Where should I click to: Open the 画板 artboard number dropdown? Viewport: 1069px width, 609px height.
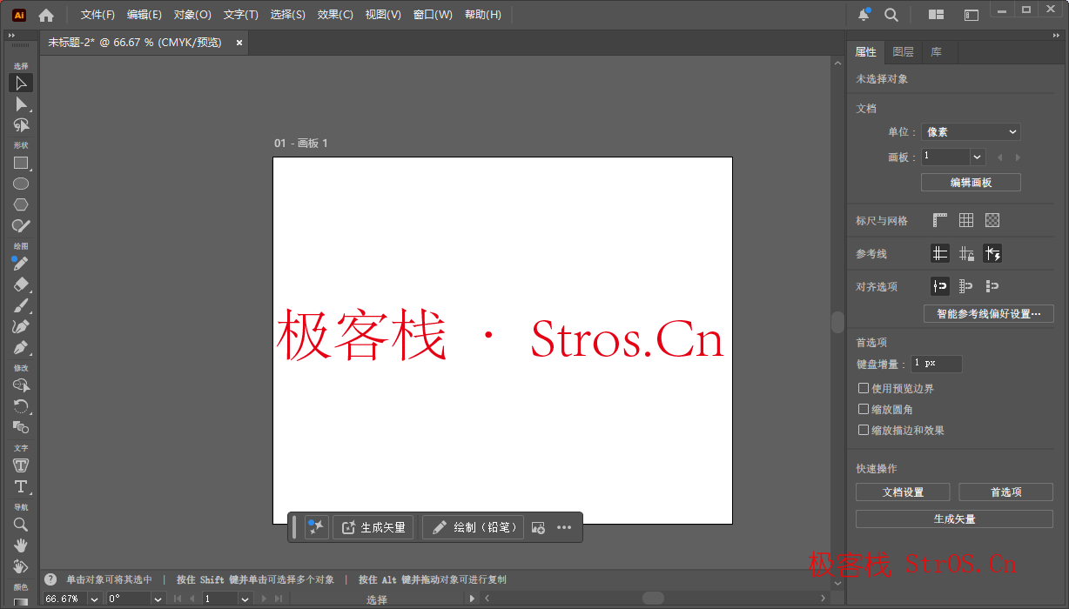[978, 157]
